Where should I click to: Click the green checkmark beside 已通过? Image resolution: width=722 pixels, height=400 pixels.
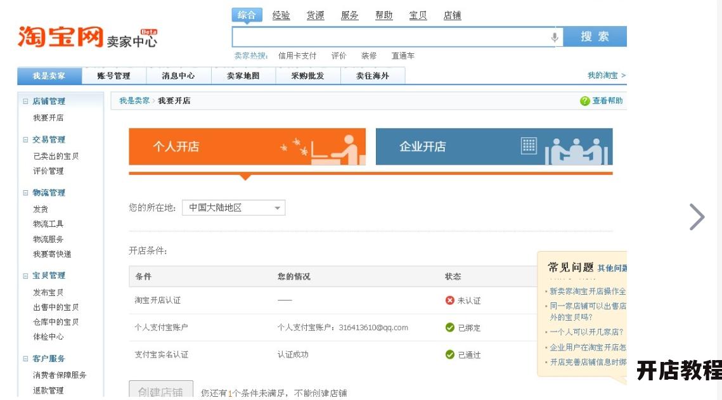coord(450,354)
